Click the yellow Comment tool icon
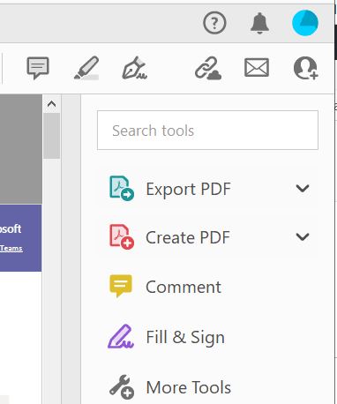The width and height of the screenshot is (337, 404). point(121,286)
